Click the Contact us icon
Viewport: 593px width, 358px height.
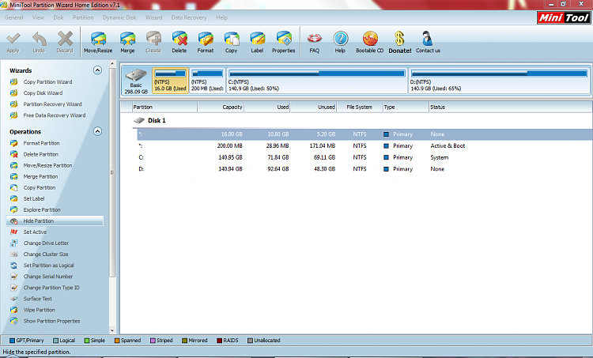tap(427, 39)
